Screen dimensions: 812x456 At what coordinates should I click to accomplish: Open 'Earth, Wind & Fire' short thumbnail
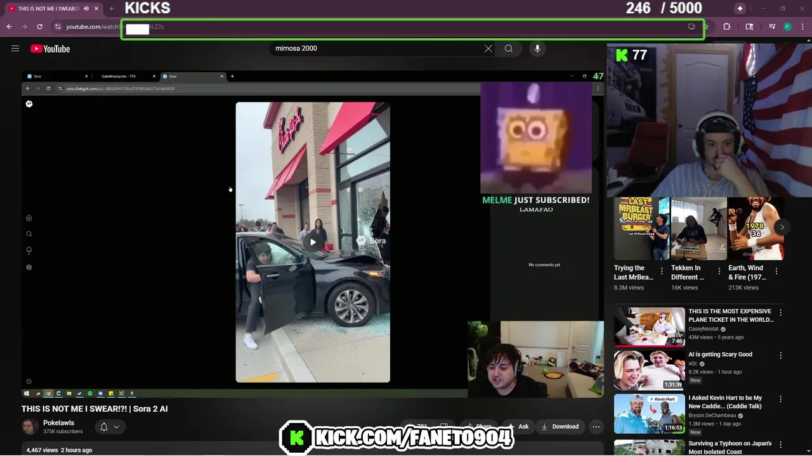pos(756,229)
